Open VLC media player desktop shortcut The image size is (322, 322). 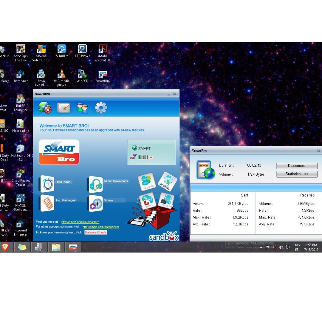[61, 75]
